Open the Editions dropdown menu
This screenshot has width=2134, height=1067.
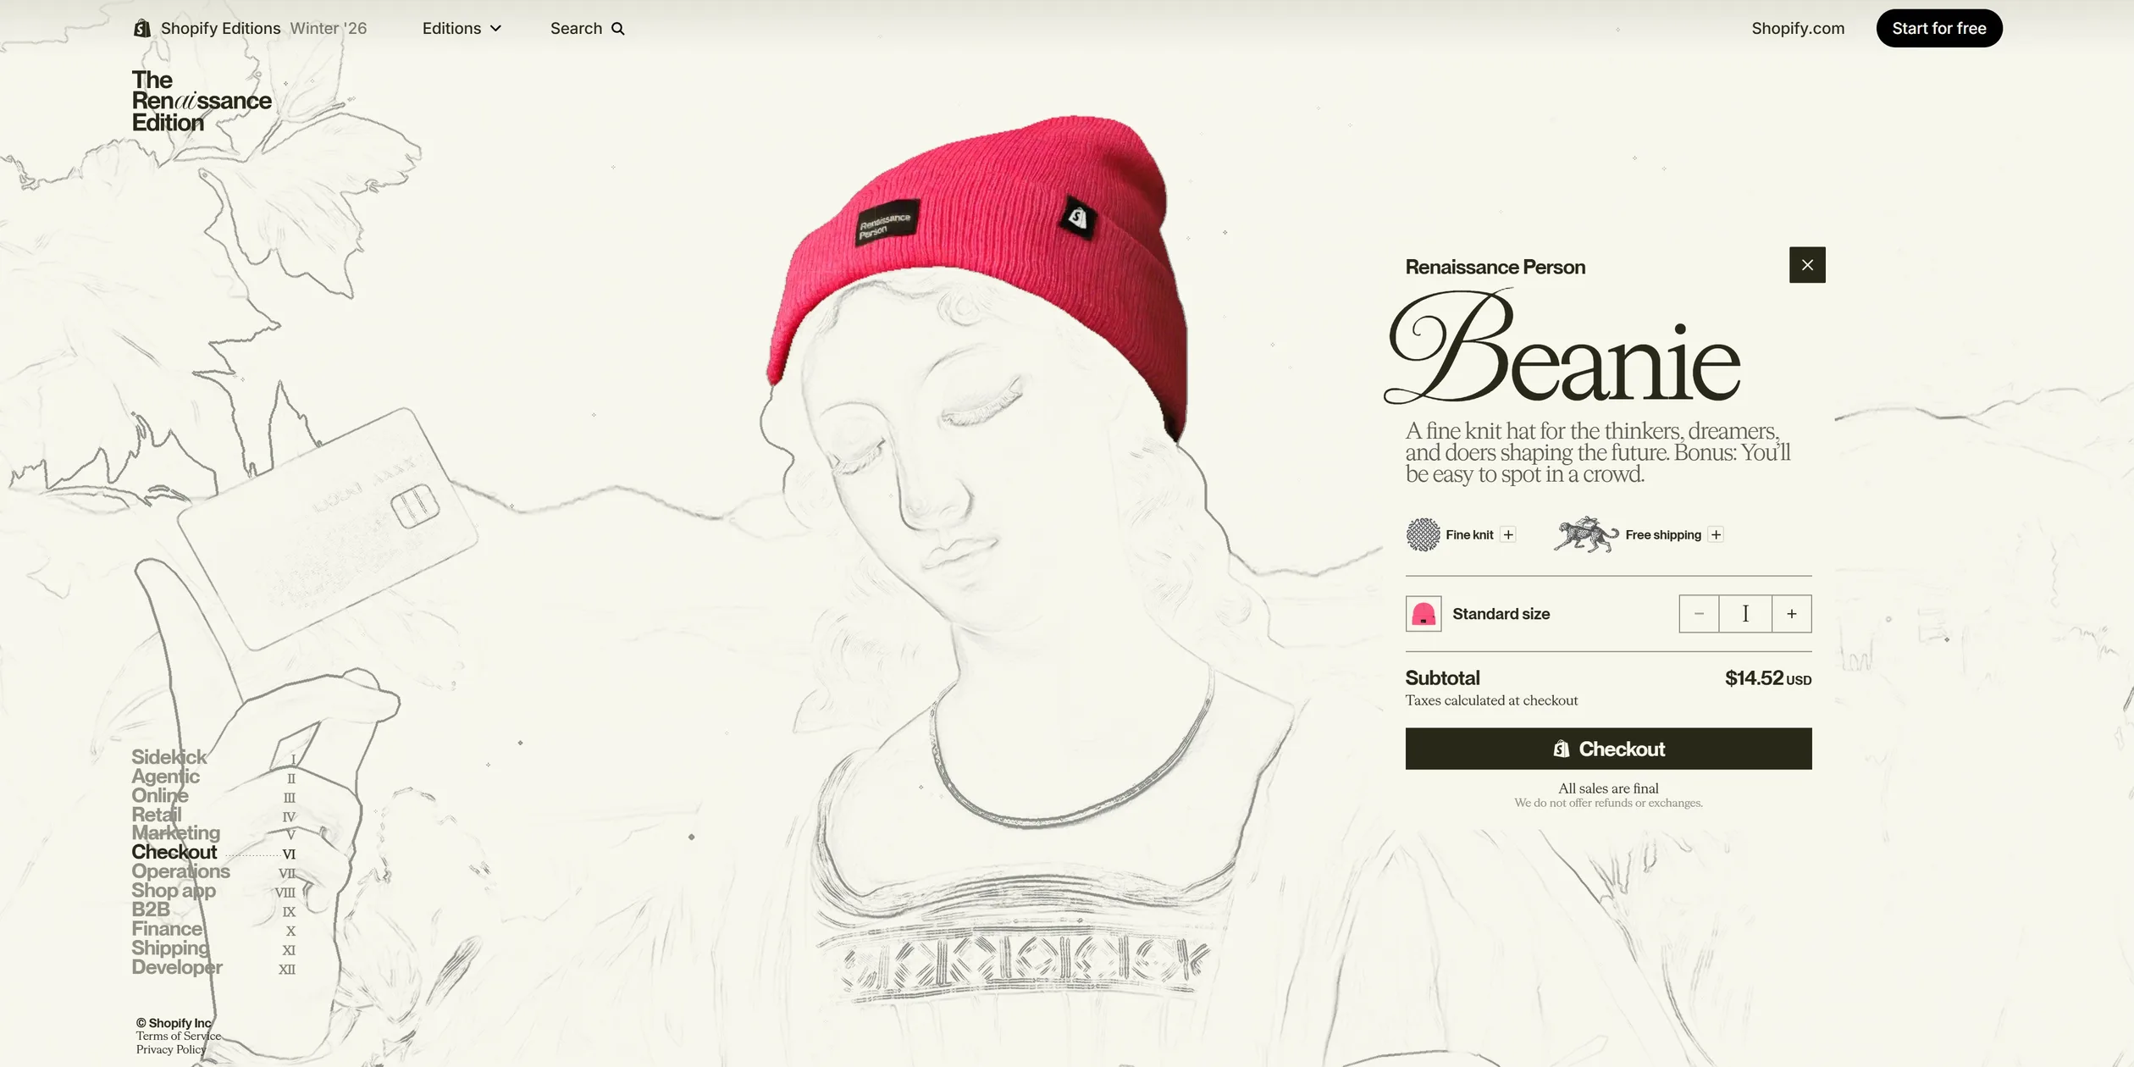(462, 29)
